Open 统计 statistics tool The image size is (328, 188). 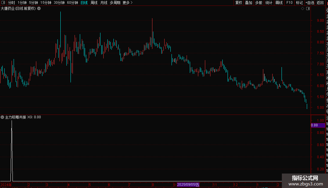click(x=269, y=3)
